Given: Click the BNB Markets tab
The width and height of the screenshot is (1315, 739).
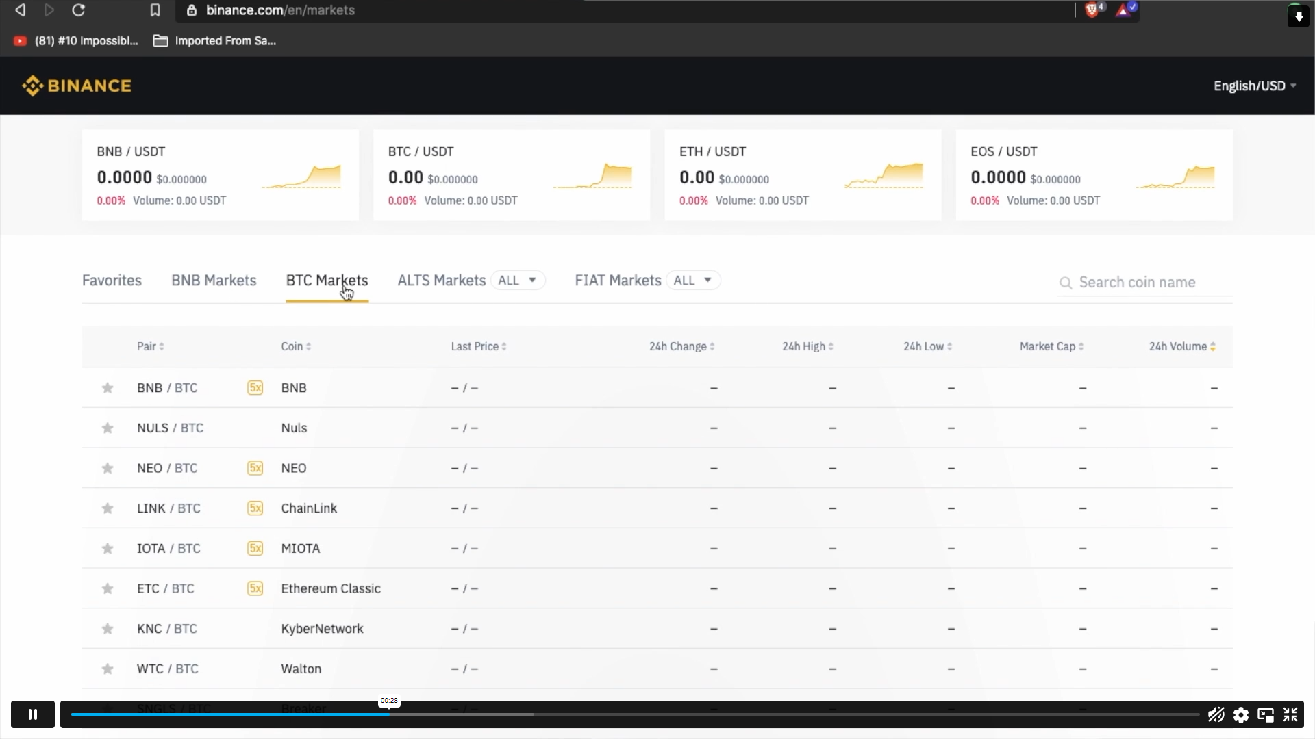Looking at the screenshot, I should (x=213, y=280).
